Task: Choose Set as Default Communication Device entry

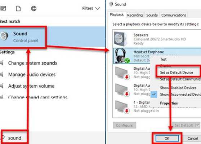Action: (180, 79)
